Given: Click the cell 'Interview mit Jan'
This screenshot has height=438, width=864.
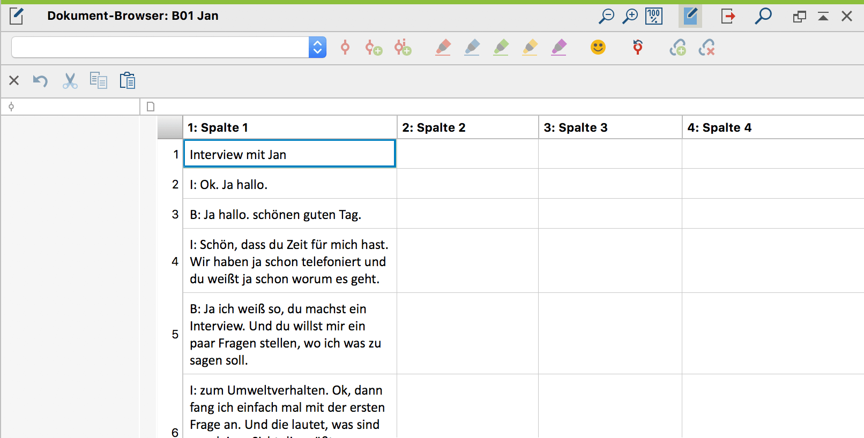Looking at the screenshot, I should 289,154.
